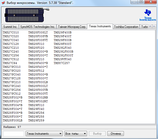The image size is (158, 139).
Task: Open the partially visible Turbo tab
Action: coord(144,27)
